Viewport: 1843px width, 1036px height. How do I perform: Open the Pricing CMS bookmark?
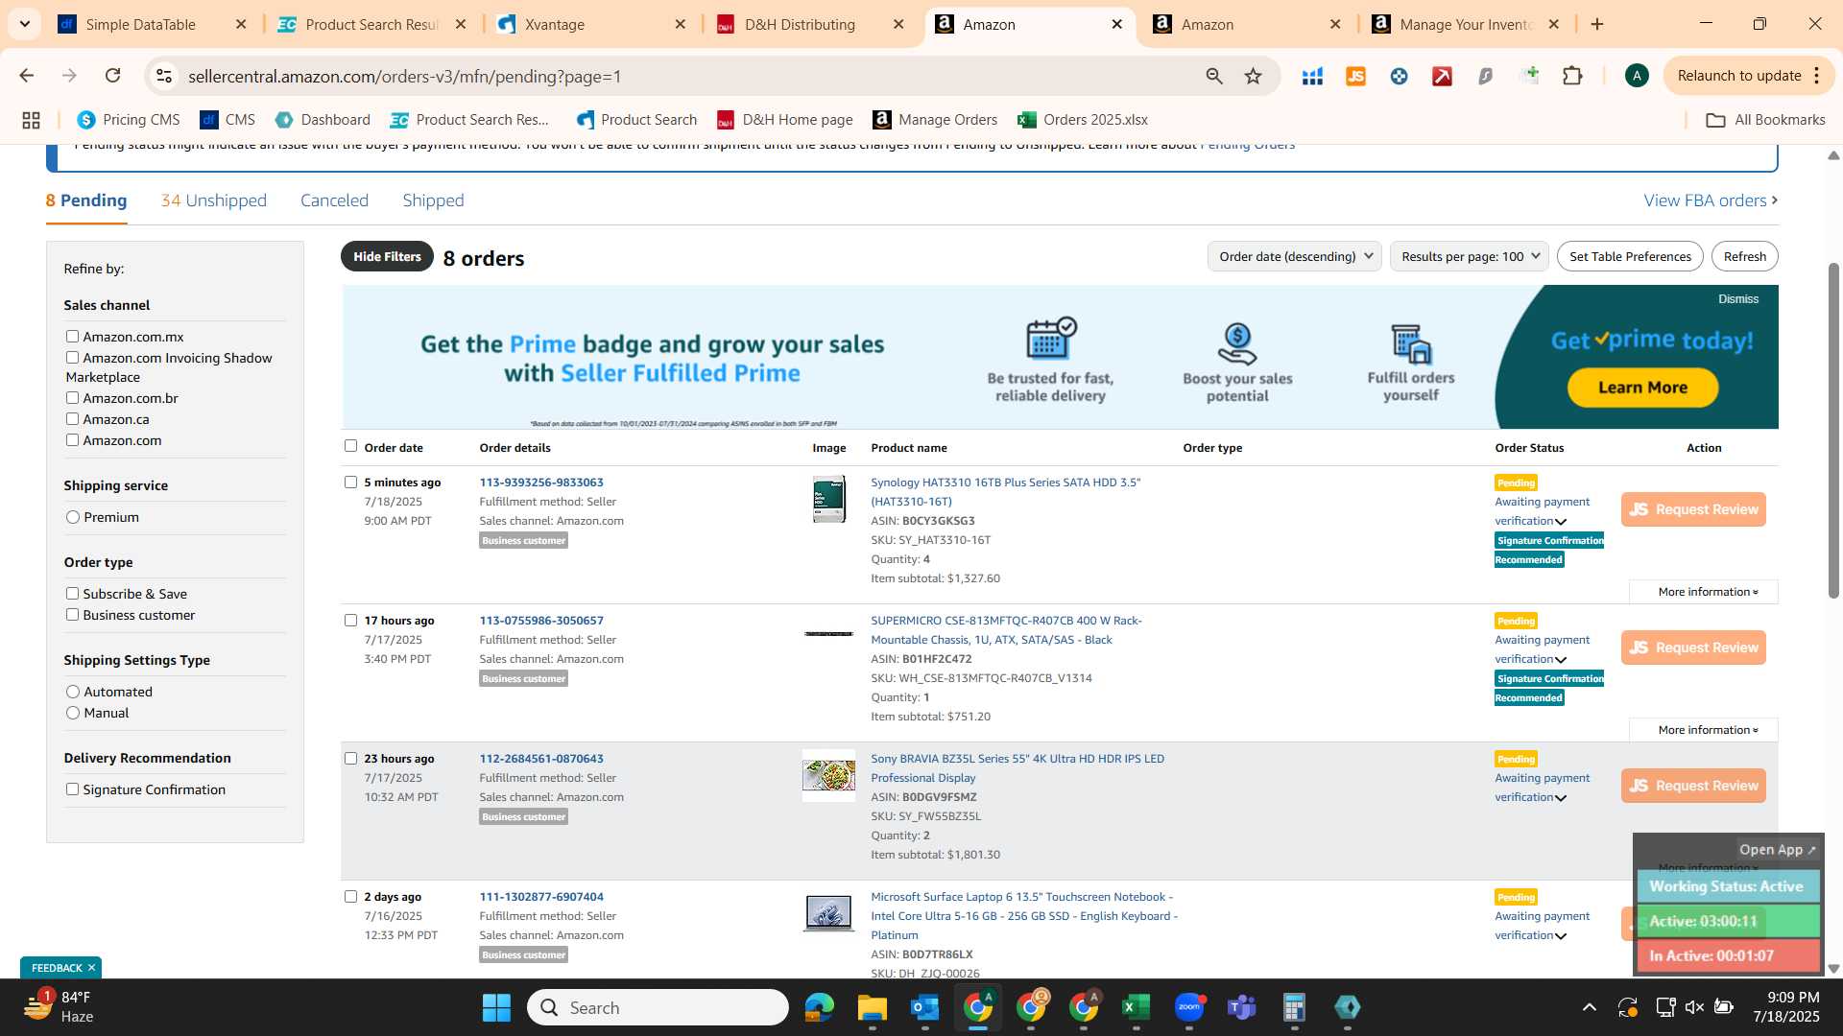pyautogui.click(x=129, y=120)
